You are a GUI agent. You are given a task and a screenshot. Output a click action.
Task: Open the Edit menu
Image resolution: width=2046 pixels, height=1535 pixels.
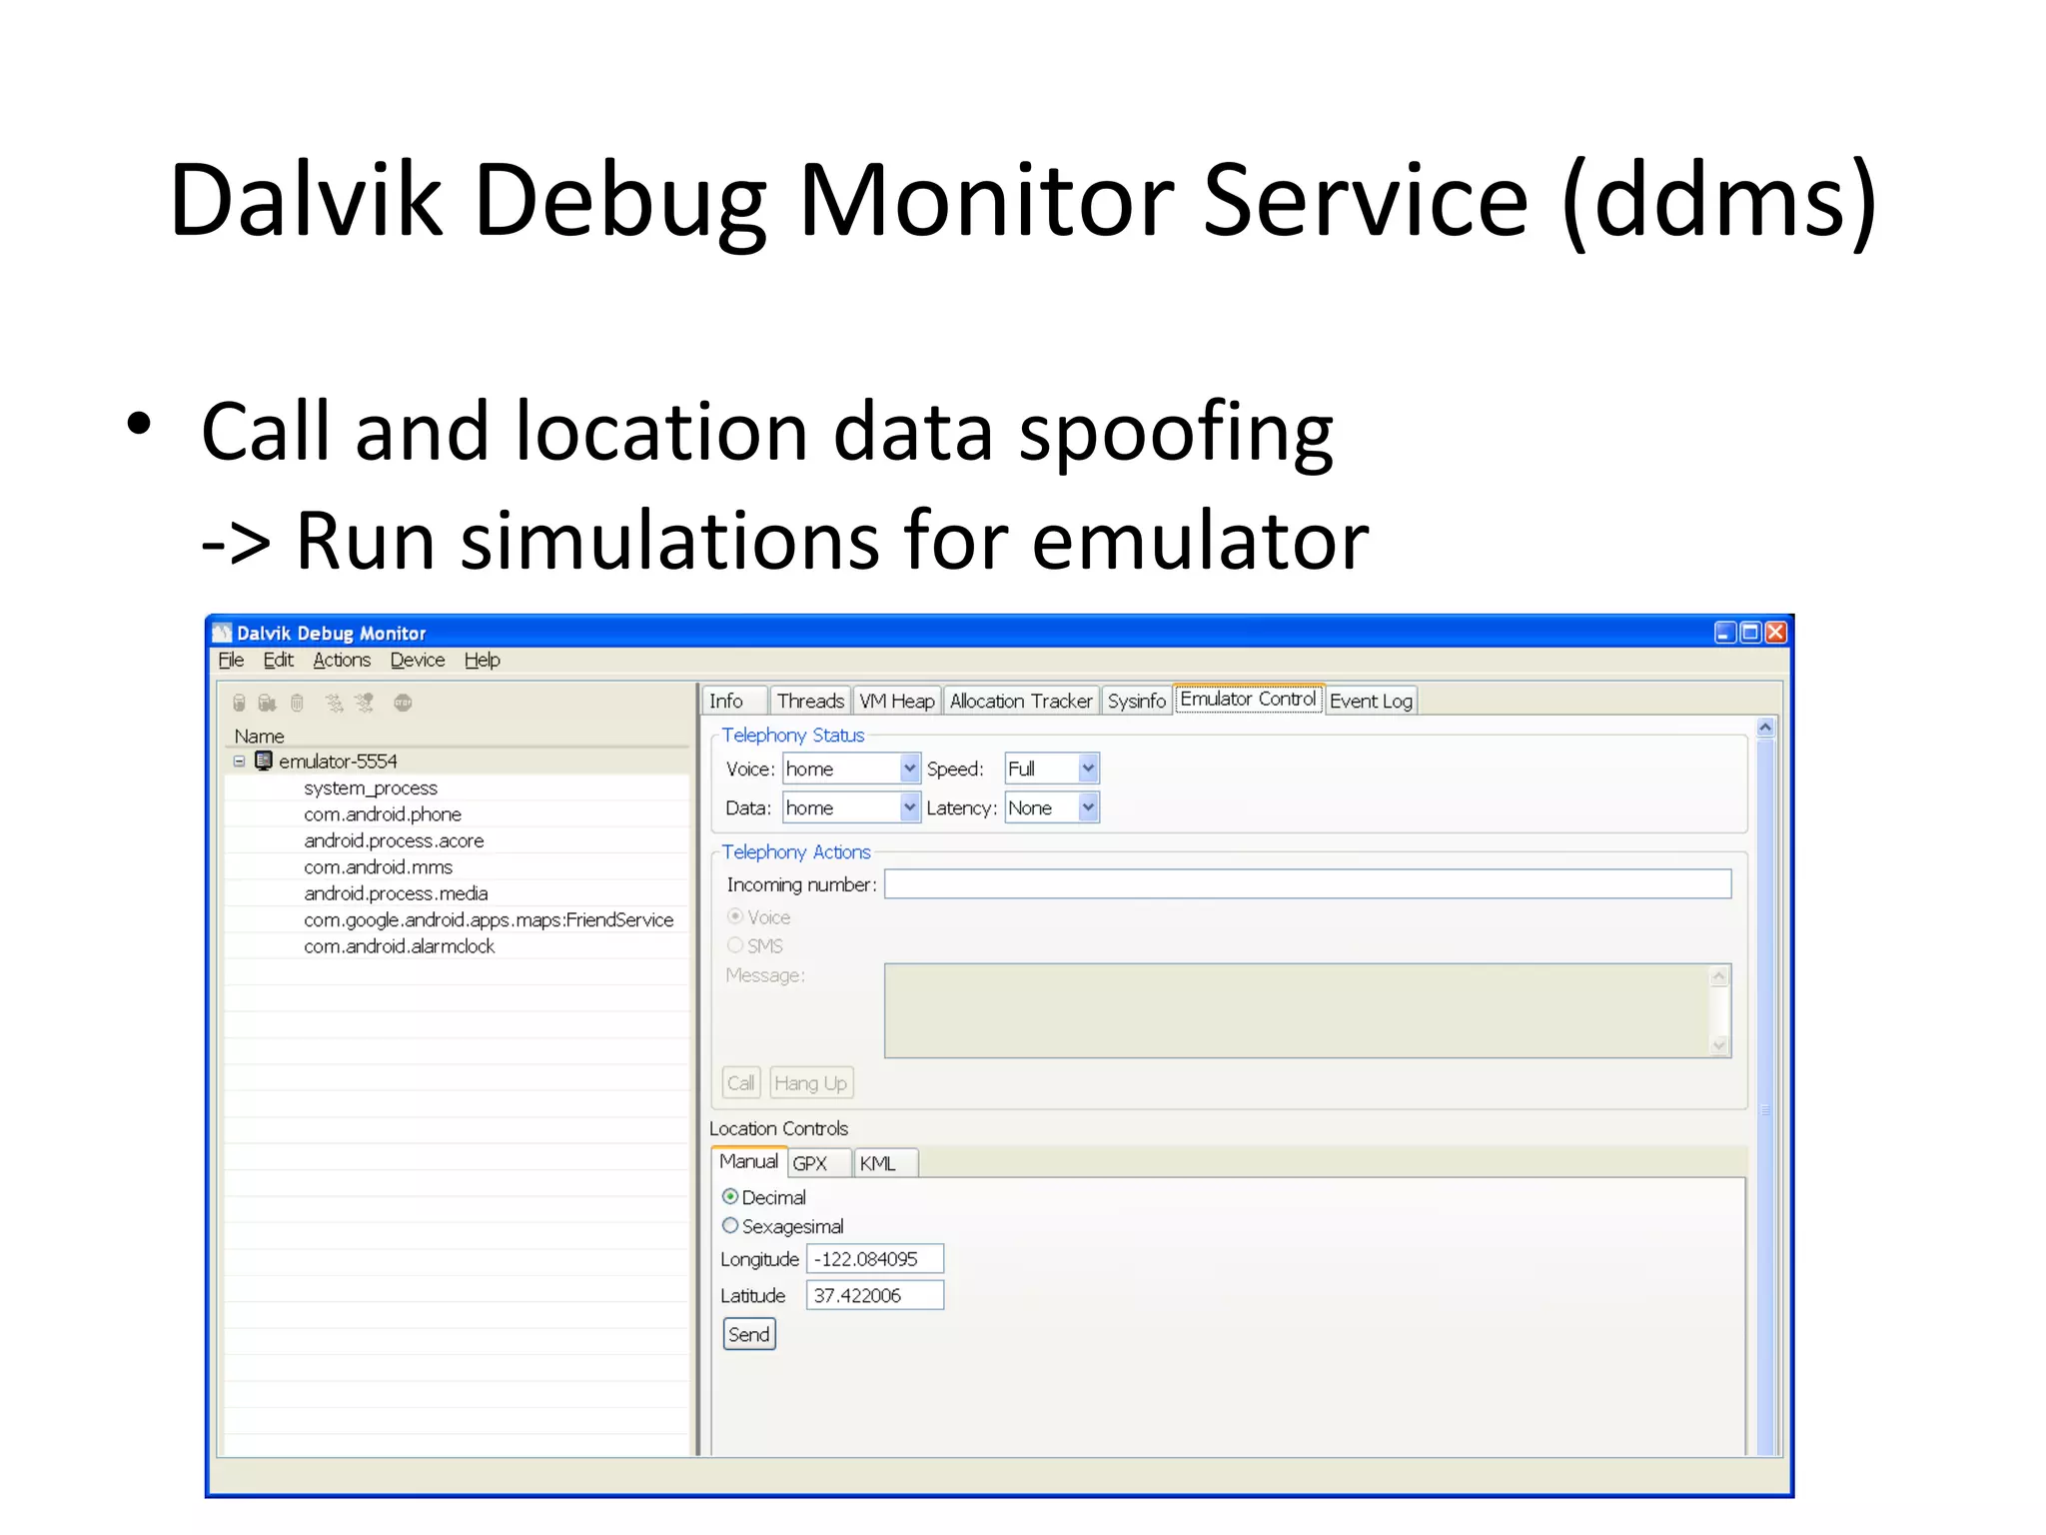(x=278, y=660)
